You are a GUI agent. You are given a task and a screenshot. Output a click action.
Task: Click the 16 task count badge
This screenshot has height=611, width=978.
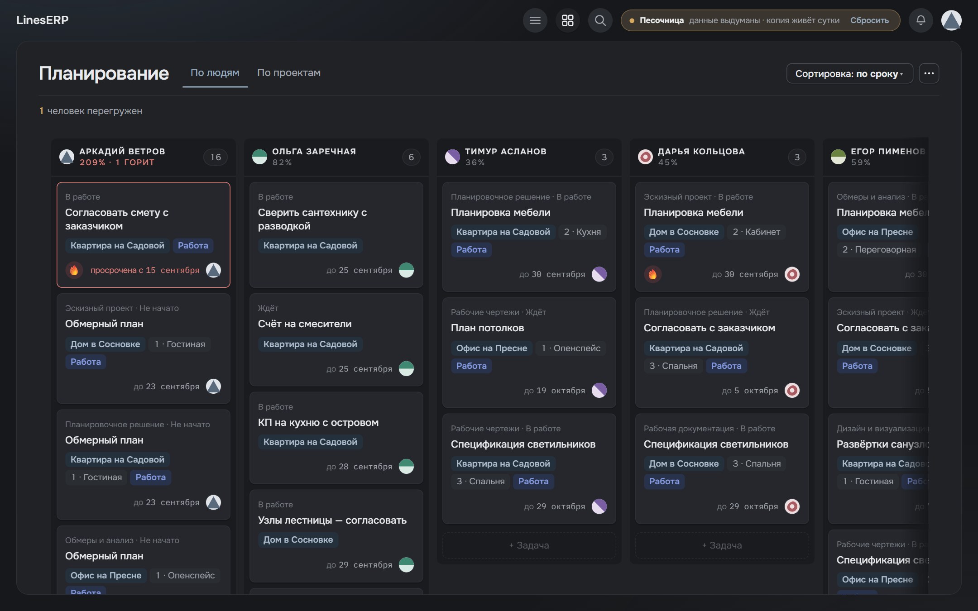tap(216, 157)
